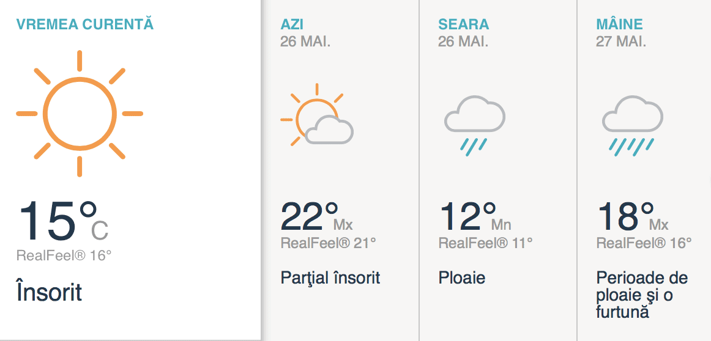711x341 pixels.
Task: Click the RealFeel 21° text for today
Action: (328, 243)
